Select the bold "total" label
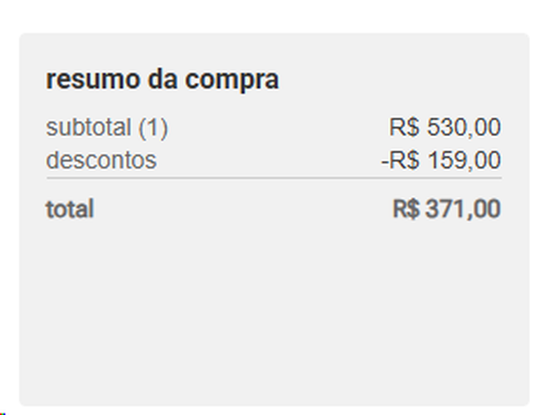Viewport: 540px width, 415px height. point(70,209)
